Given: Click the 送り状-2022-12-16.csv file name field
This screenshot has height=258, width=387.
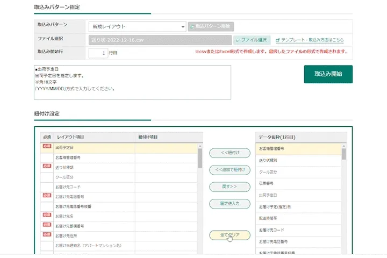Looking at the screenshot, I should pos(160,40).
